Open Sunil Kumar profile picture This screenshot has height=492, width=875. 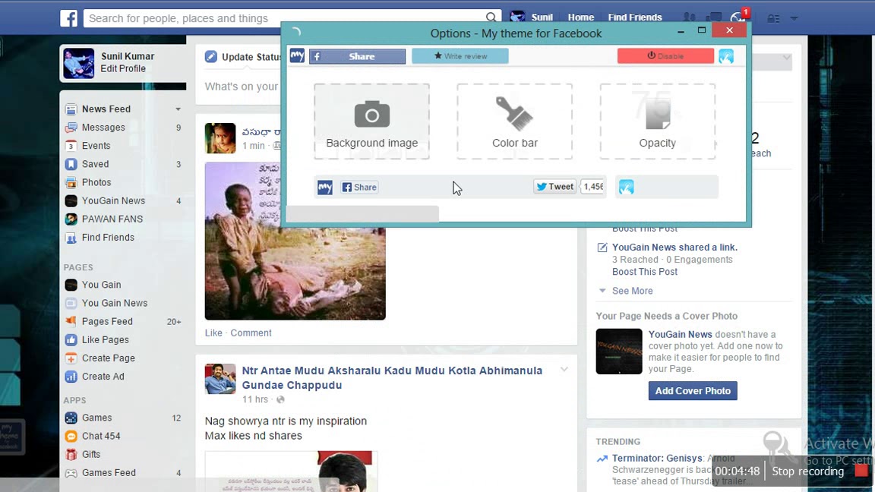[x=79, y=62]
